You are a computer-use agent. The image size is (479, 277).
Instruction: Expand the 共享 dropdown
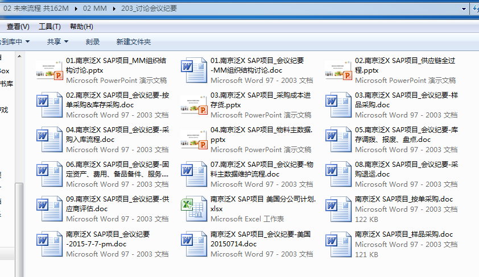tap(57, 41)
